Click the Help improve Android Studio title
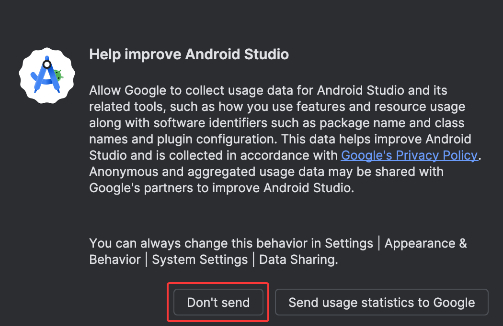503x326 pixels. [189, 54]
